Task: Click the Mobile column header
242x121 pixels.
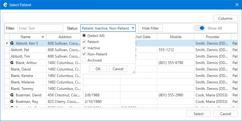Action: click(175, 37)
